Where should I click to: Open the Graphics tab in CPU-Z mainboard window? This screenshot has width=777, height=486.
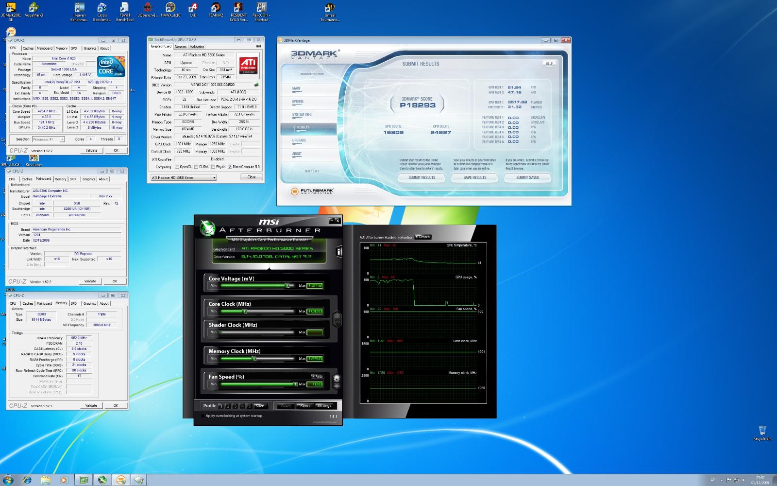tap(89, 179)
